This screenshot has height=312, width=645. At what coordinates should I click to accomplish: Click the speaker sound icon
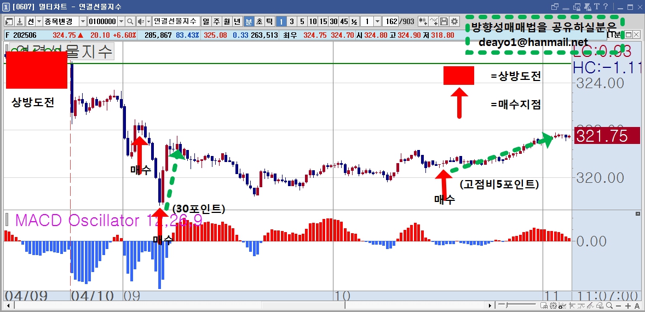click(x=140, y=21)
